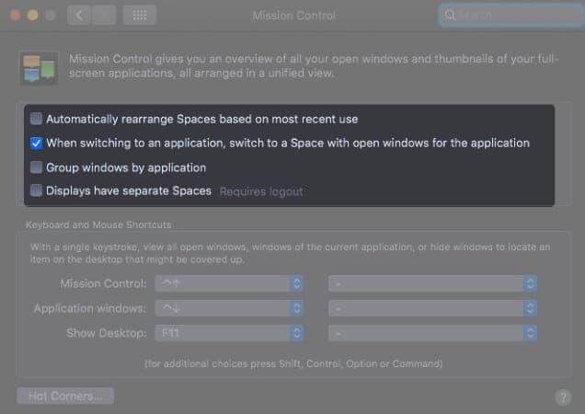Viewport: 585px width, 414px height.
Task: Click the 'Keyboard and Mouse Shortcuts' heading
Action: click(98, 224)
